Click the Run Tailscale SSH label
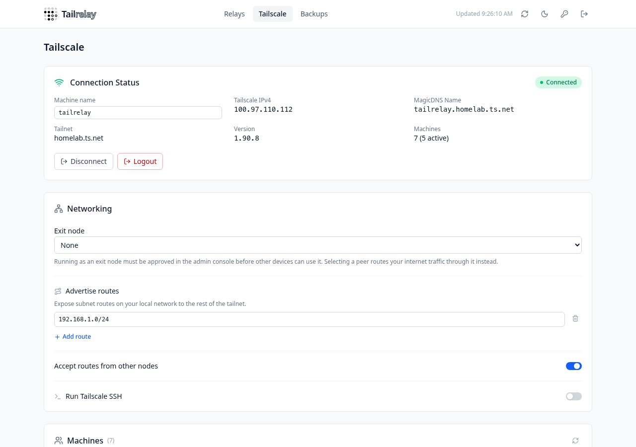The width and height of the screenshot is (636, 447). pyautogui.click(x=94, y=396)
